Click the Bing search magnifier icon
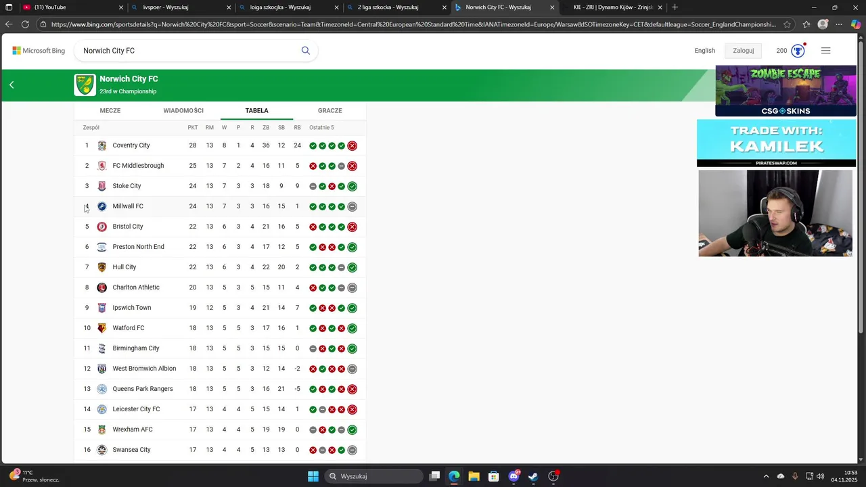This screenshot has width=866, height=487. pos(306,51)
